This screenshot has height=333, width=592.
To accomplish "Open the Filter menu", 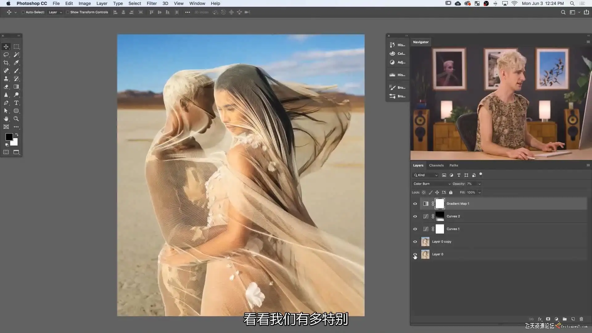I will 151,3.
